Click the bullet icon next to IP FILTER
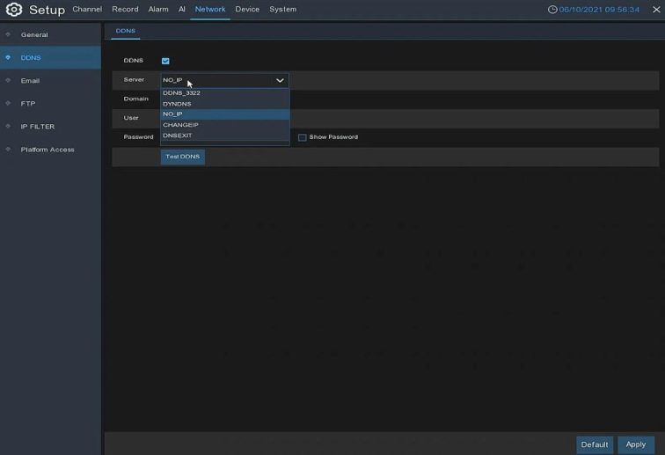 pos(8,126)
